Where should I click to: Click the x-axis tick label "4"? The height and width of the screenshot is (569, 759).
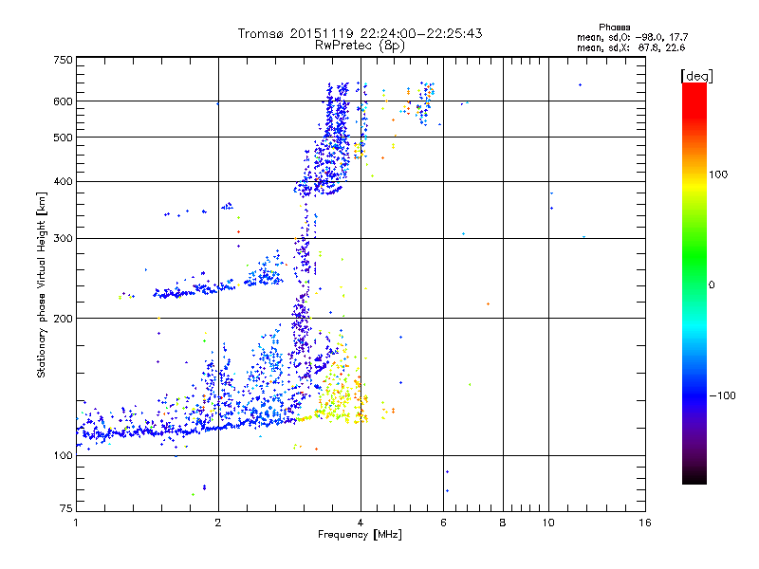point(361,523)
